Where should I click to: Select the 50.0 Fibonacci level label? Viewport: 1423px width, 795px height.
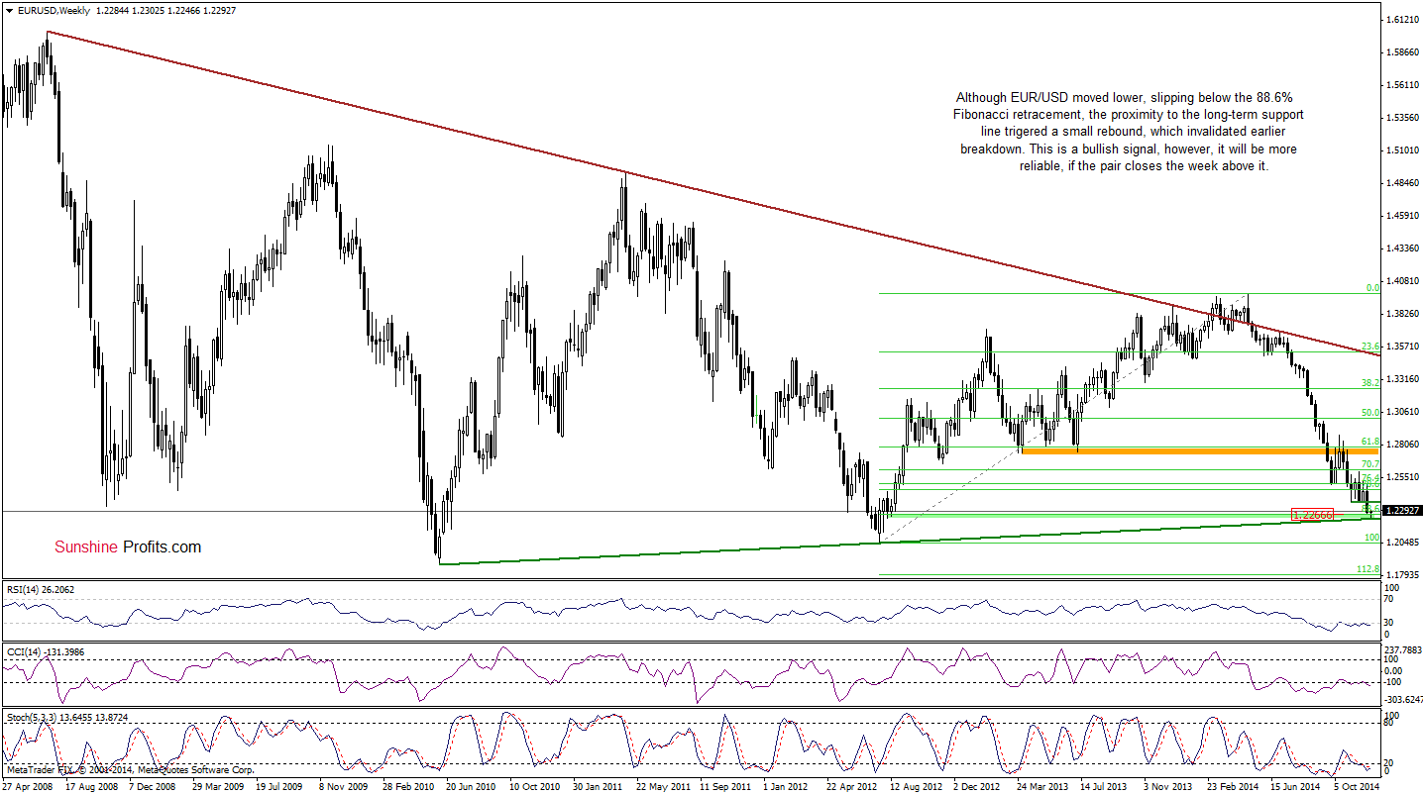tap(1370, 412)
